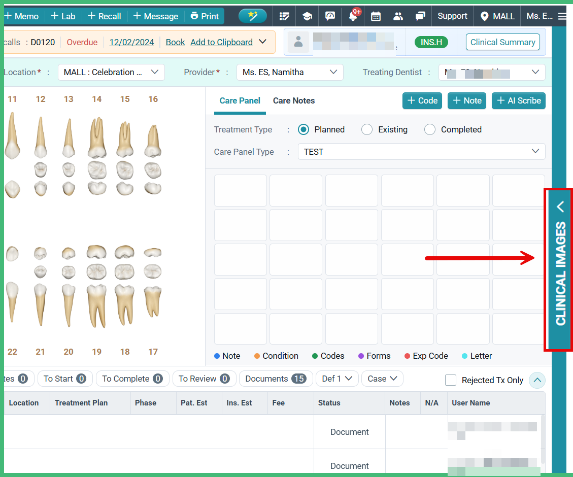Screen dimensions: 573x477
Task: Open the calendar icon in the top toolbar
Action: click(x=376, y=16)
